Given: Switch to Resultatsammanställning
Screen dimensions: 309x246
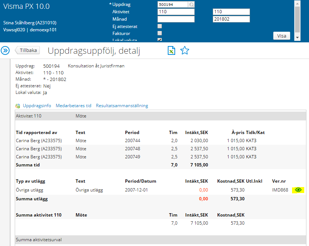Looking at the screenshot, I should coord(122,106).
